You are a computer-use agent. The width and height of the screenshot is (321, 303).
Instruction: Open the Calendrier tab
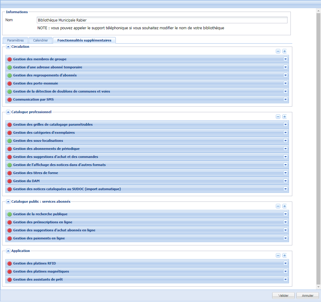click(x=40, y=40)
